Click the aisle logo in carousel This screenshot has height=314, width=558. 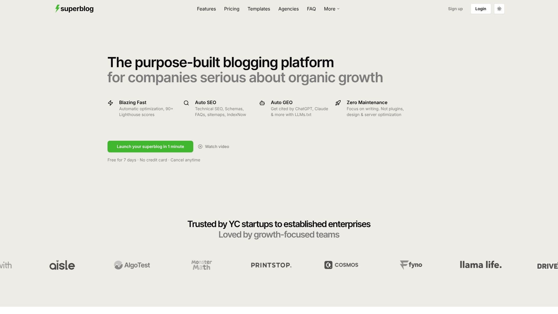pyautogui.click(x=62, y=265)
